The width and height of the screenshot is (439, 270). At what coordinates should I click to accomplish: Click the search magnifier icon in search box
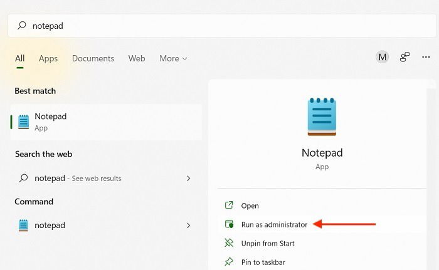point(22,26)
